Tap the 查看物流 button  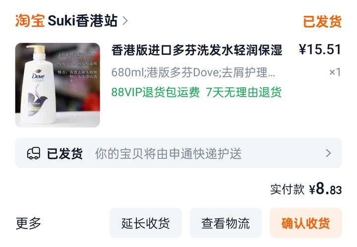pyautogui.click(x=226, y=223)
